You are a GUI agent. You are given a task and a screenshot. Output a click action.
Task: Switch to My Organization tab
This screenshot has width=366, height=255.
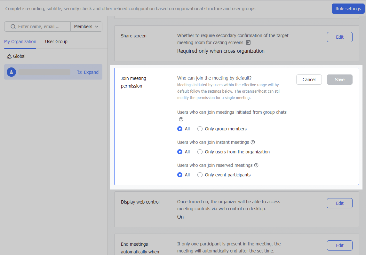20,42
